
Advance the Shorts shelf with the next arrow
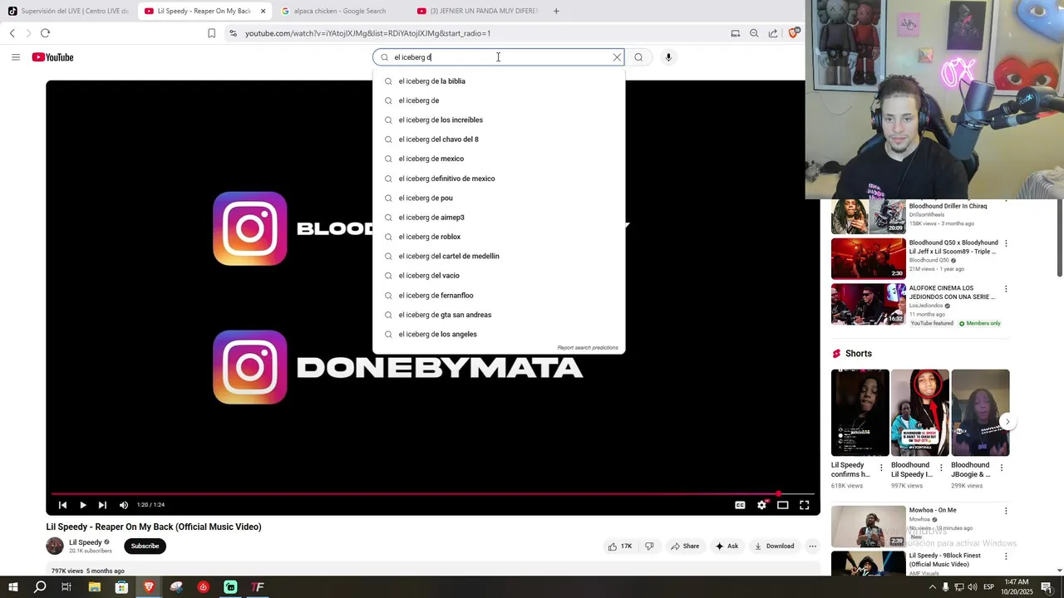click(x=1007, y=422)
